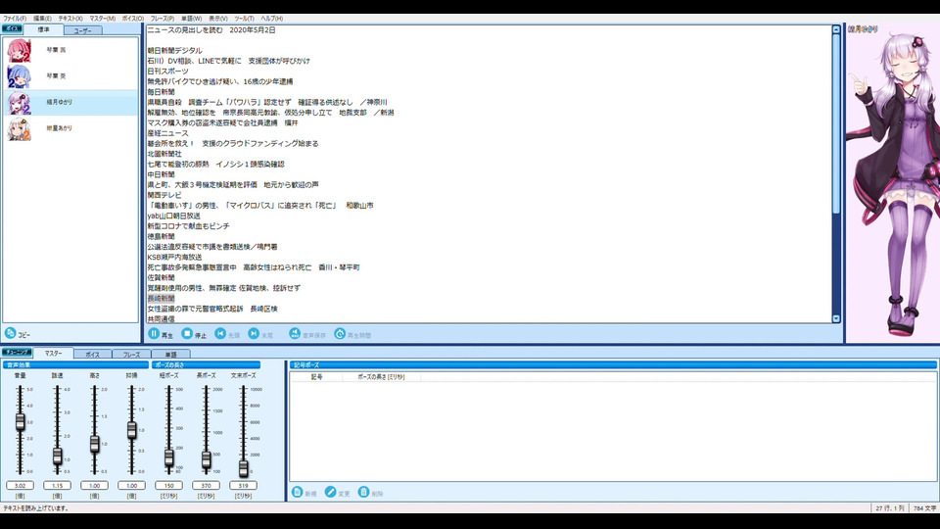940x529 pixels.
Task: Click the 停止 stop icon
Action: click(187, 333)
